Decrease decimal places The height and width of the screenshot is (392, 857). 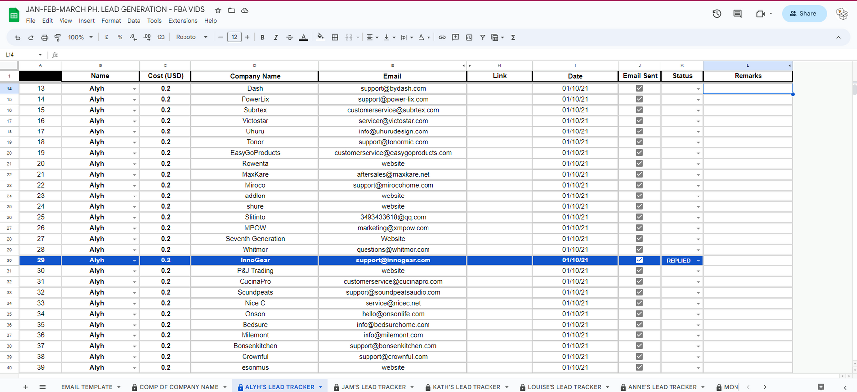coord(133,37)
